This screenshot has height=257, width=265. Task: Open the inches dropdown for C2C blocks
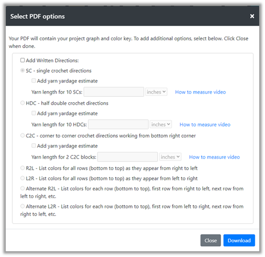pos(170,157)
